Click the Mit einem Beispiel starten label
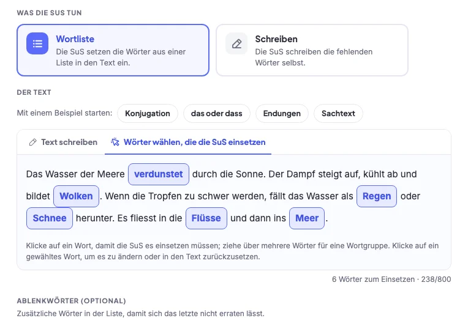 point(64,113)
